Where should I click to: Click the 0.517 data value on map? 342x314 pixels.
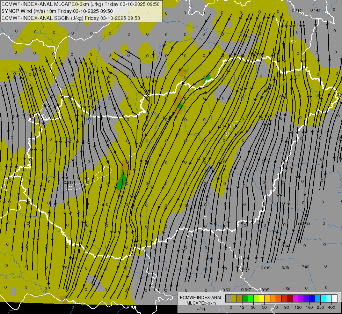297,11
